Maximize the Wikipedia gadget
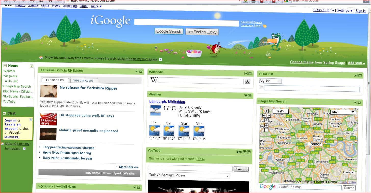Viewport: 371px width, 193px height. (x=250, y=74)
